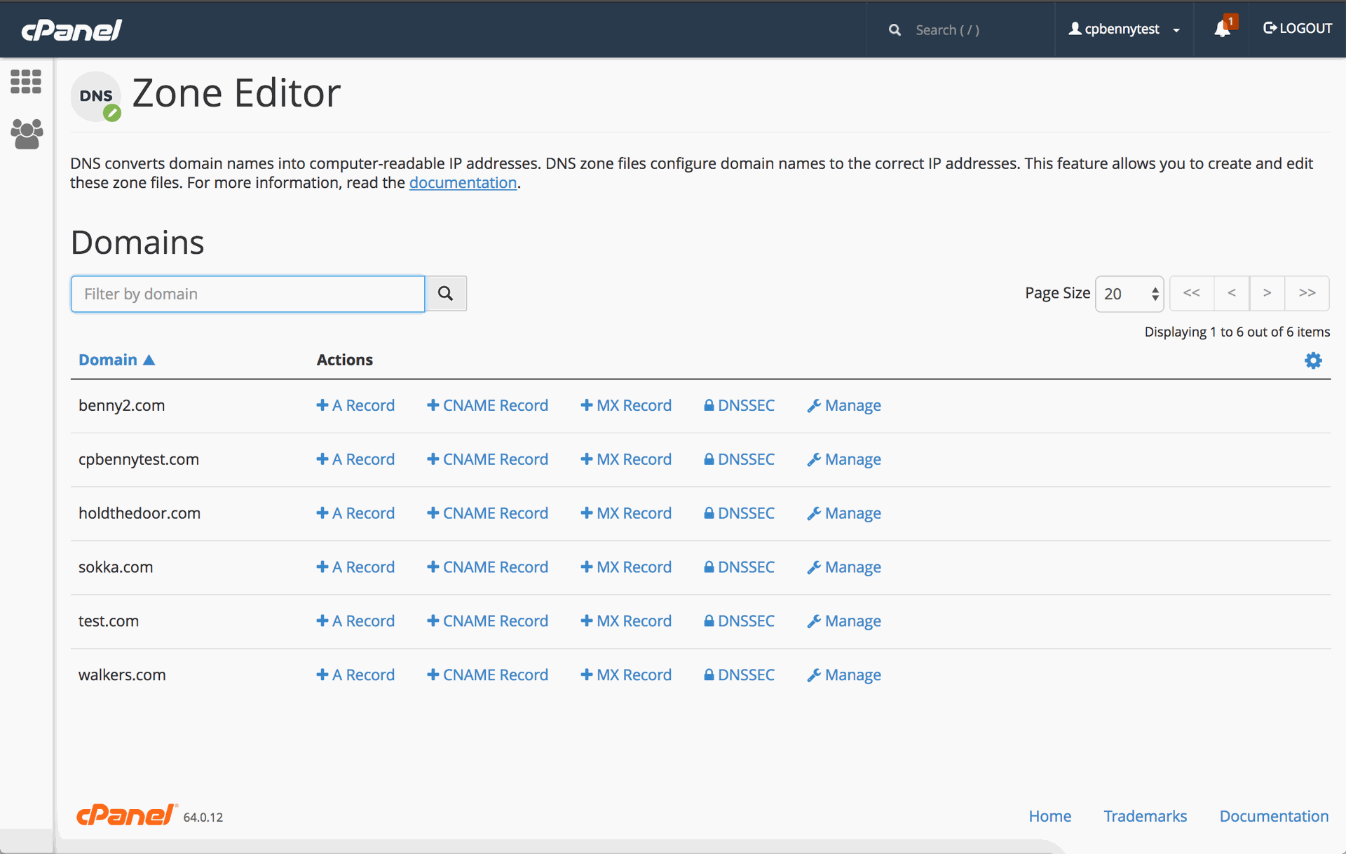Add an A Record for holdthedoor.com
The width and height of the screenshot is (1346, 854).
[x=355, y=513]
